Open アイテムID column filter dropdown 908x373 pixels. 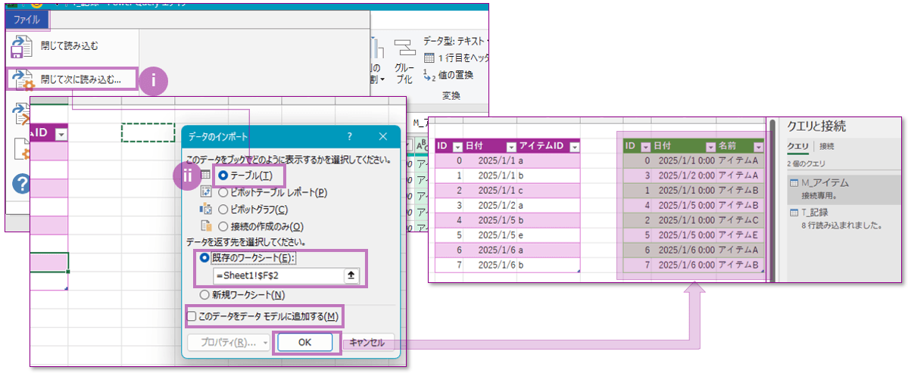coord(573,146)
